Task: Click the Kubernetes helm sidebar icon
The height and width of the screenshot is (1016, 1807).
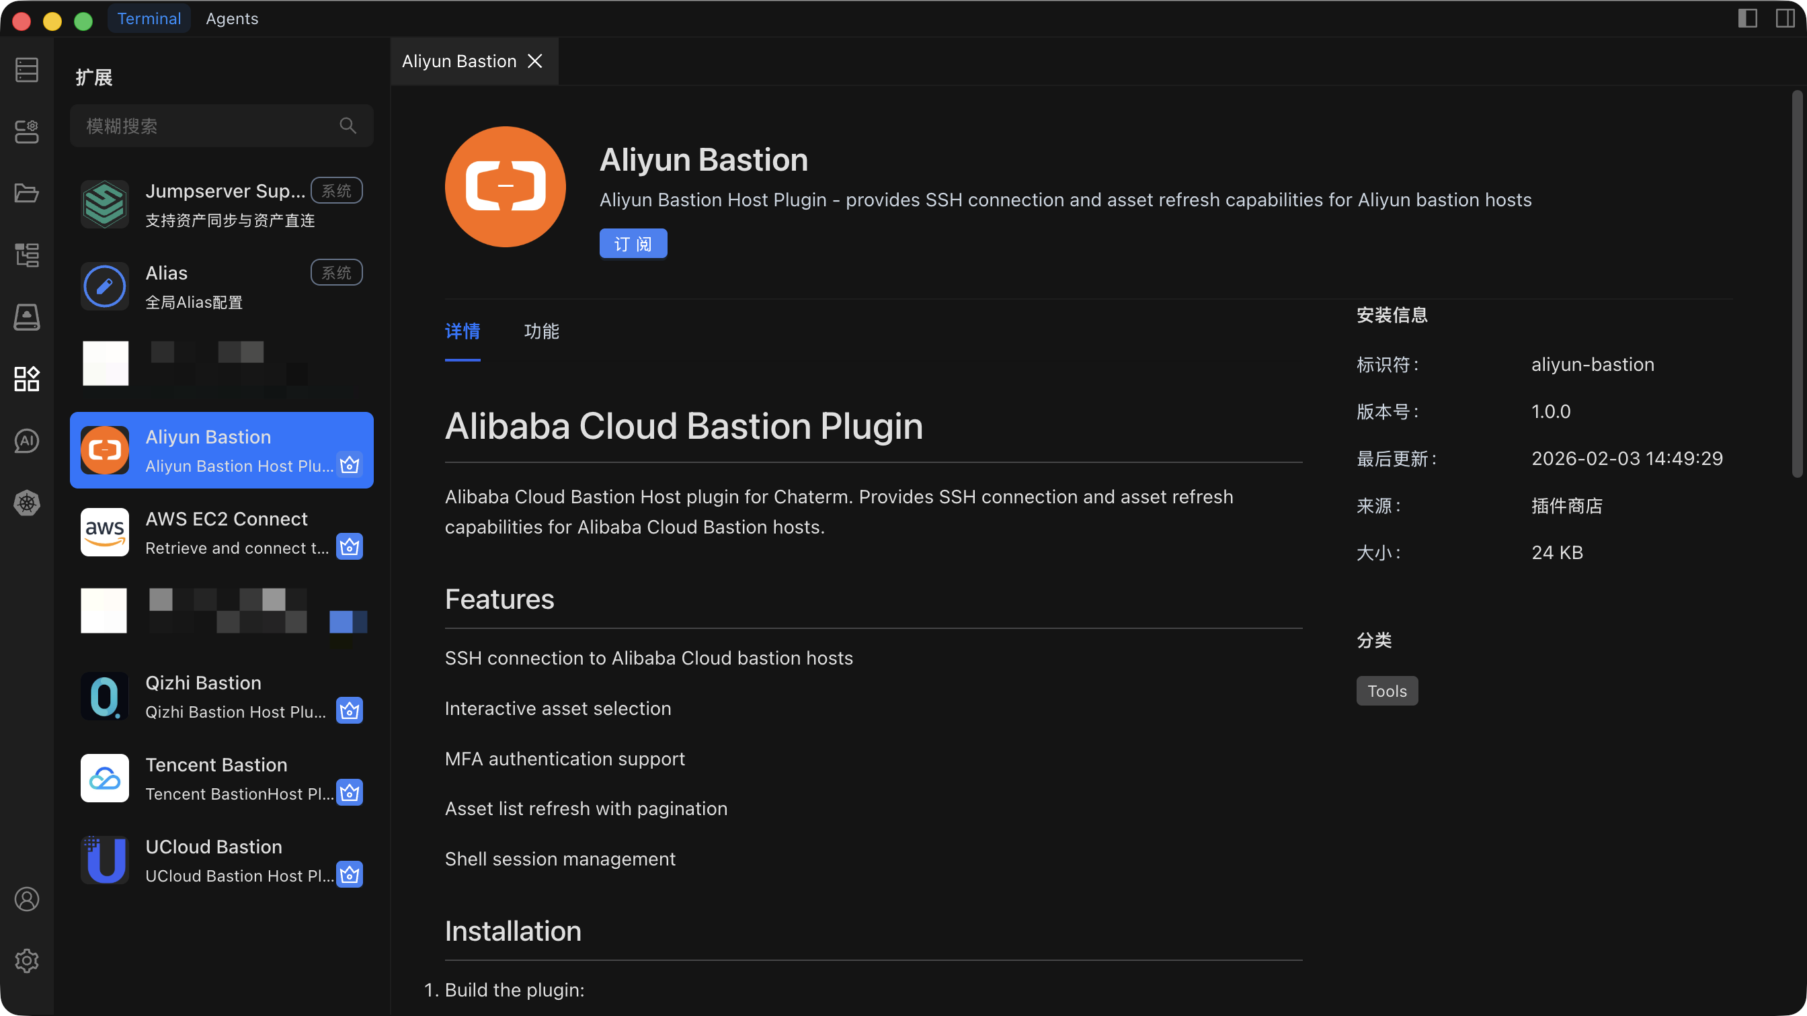Action: (x=27, y=503)
